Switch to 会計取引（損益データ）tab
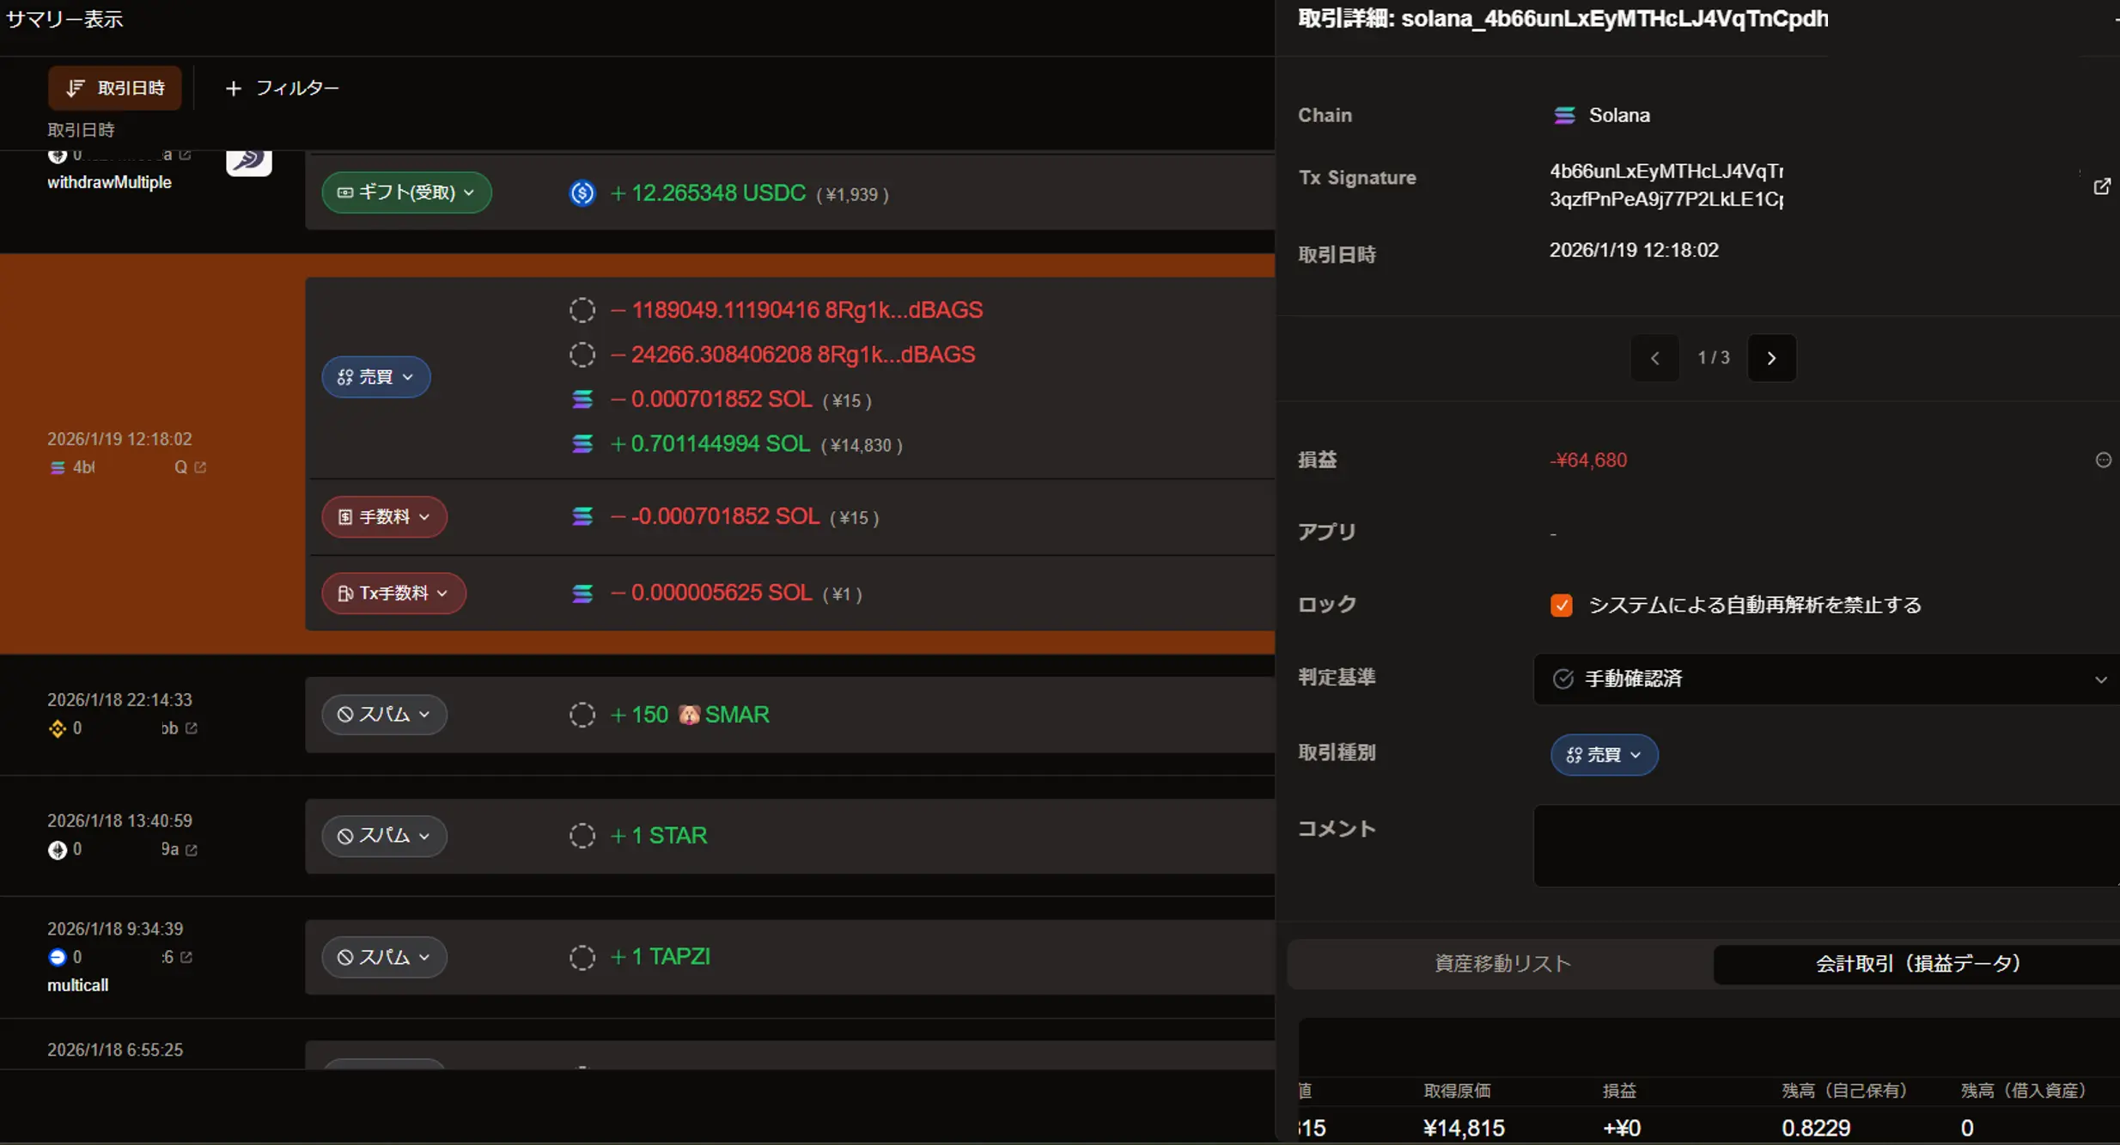The width and height of the screenshot is (2120, 1145). click(x=1916, y=964)
